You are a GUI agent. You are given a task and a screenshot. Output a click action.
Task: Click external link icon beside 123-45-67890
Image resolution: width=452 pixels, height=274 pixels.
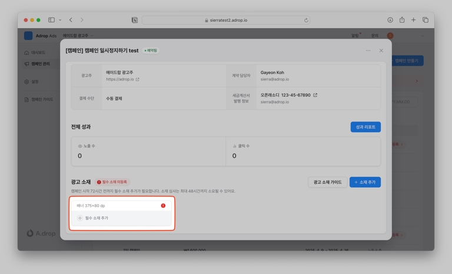(315, 95)
